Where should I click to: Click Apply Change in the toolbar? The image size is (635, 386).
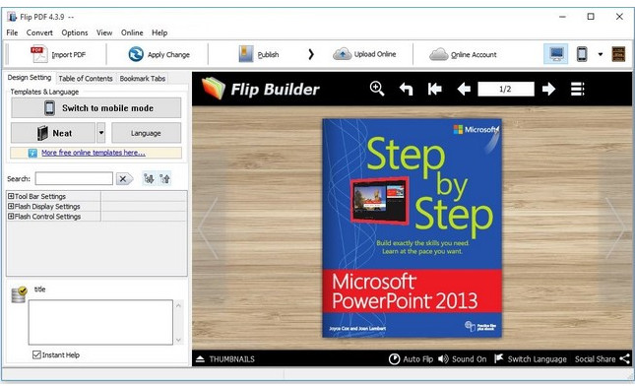(x=159, y=54)
